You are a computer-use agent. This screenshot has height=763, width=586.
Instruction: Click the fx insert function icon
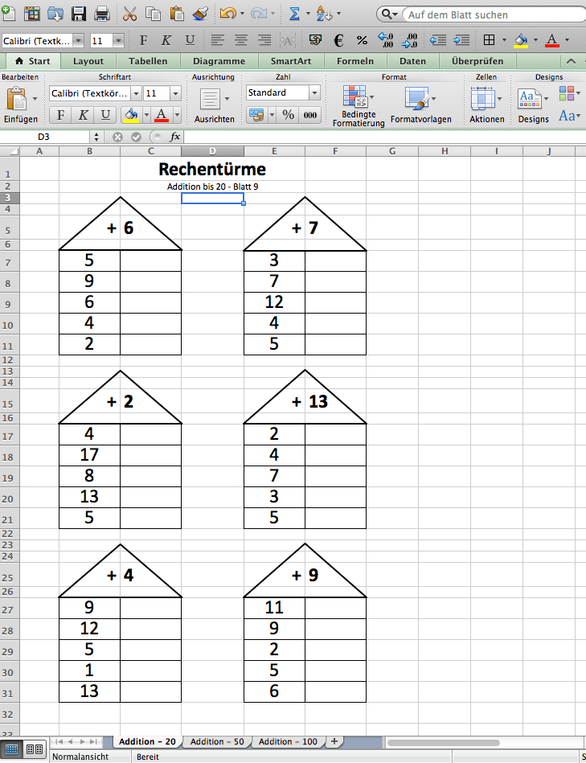[x=175, y=137]
